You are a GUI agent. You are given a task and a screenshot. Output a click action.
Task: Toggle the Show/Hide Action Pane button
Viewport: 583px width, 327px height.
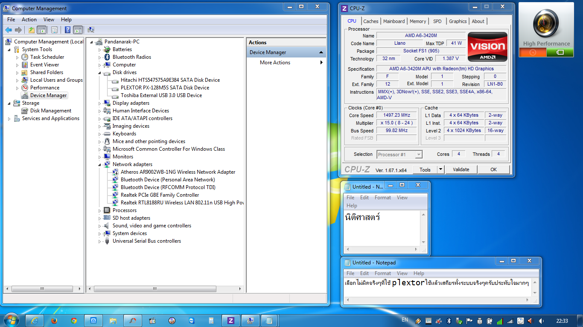(x=78, y=30)
